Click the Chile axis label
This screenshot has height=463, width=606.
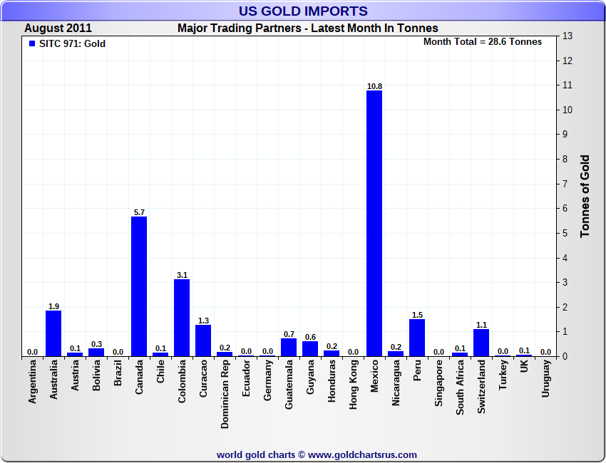click(x=160, y=371)
